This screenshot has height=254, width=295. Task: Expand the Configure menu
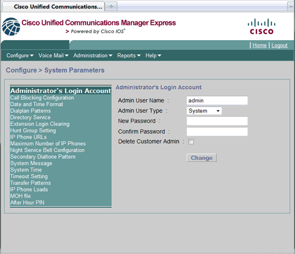point(20,56)
